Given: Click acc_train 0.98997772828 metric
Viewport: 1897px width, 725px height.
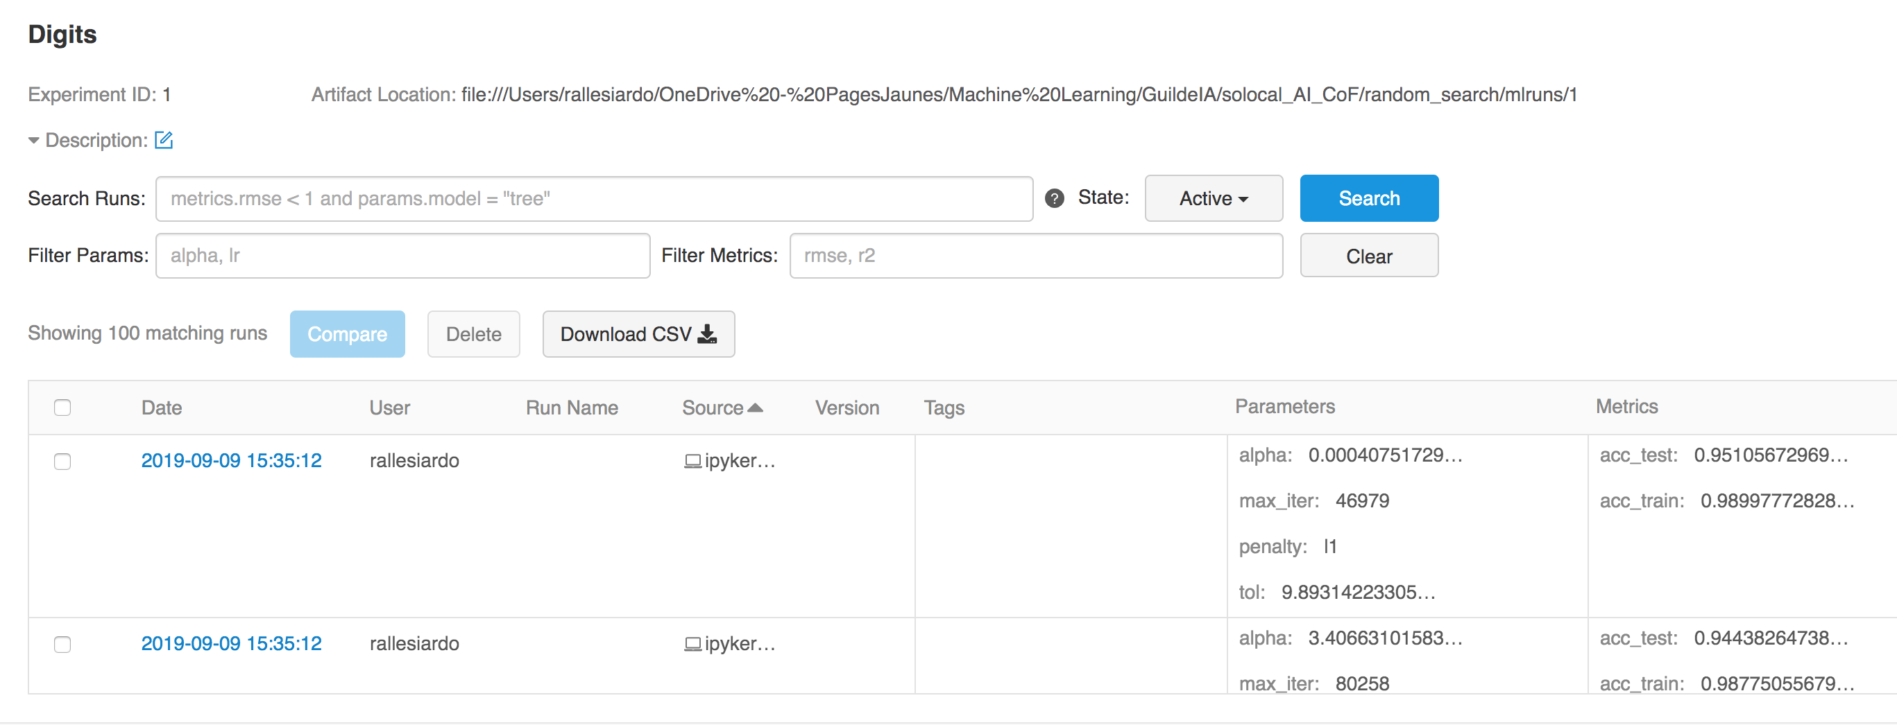Looking at the screenshot, I should (1726, 500).
